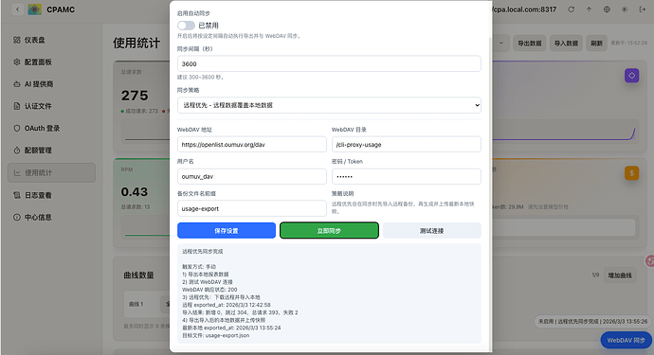Image resolution: width=654 pixels, height=355 pixels.
Task: Click the 备份文件名前缀 field with usage-export
Action: tap(252, 209)
